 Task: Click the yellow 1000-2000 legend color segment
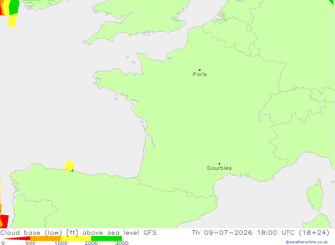[x=76, y=238]
